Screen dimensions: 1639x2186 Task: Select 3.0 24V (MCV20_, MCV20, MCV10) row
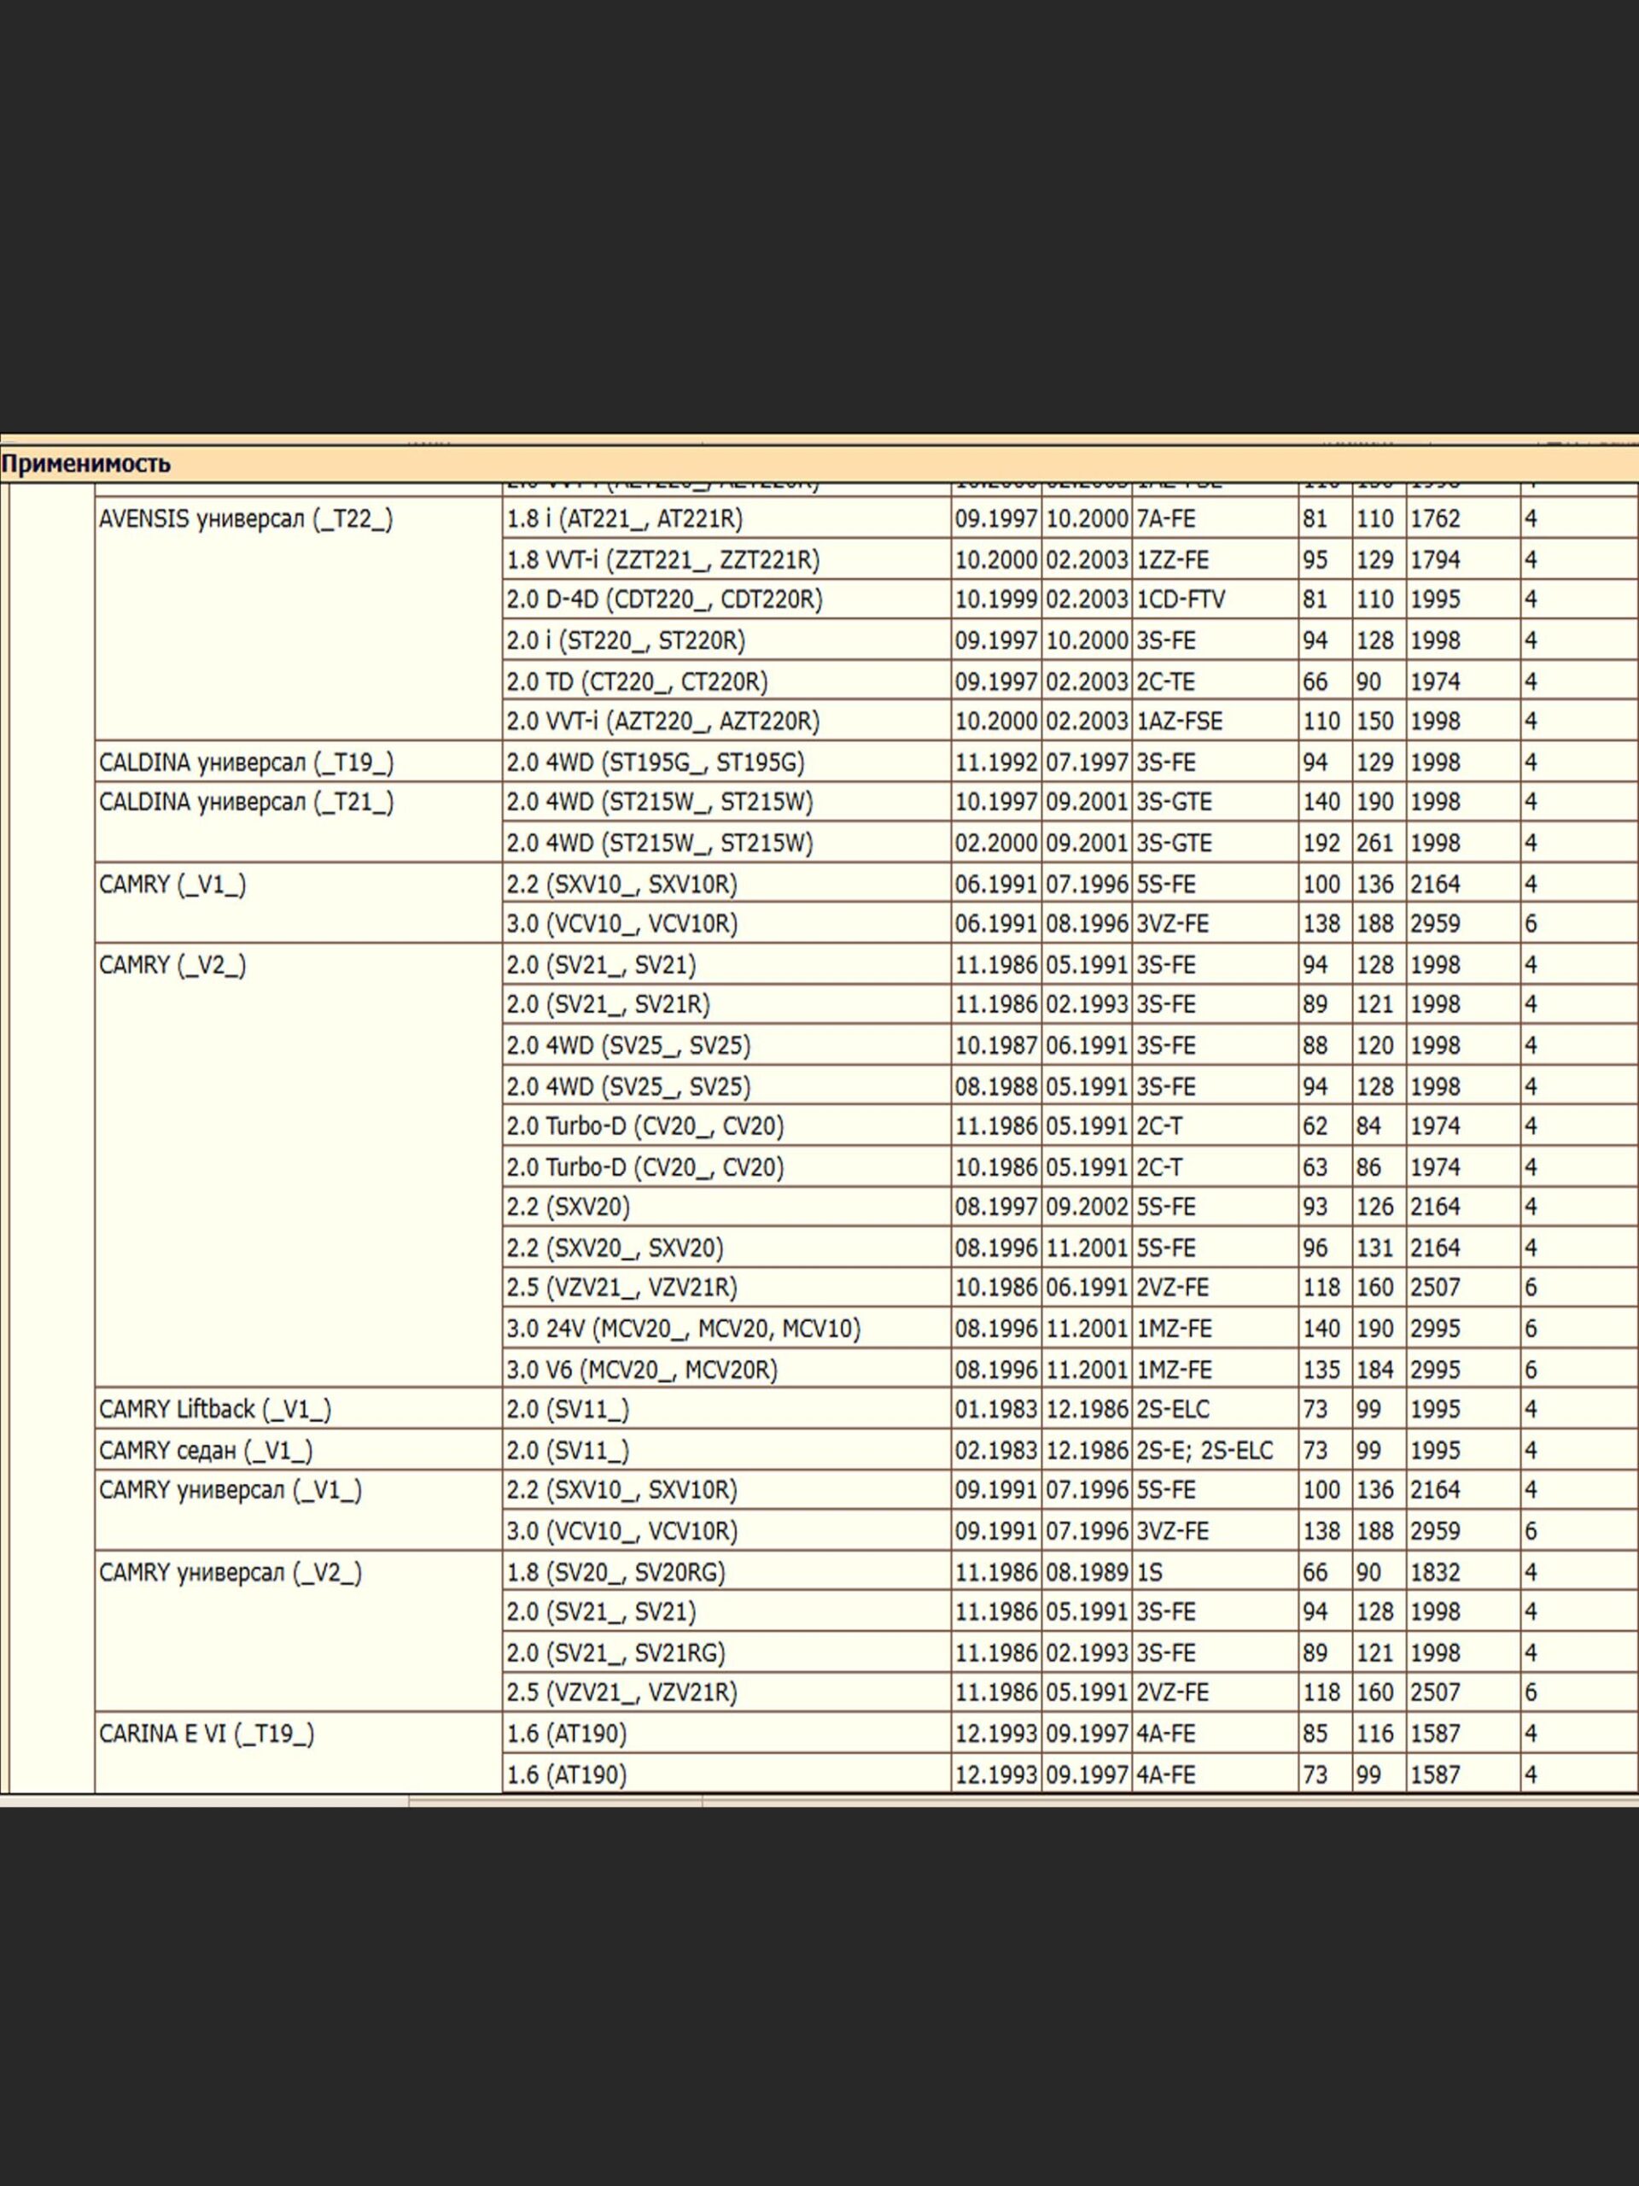tap(683, 1330)
